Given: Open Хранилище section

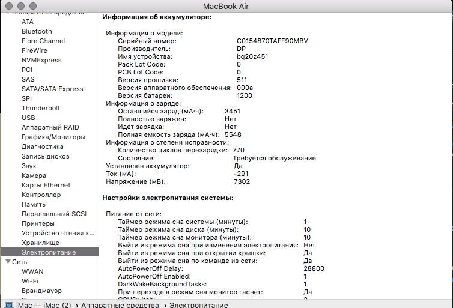Looking at the screenshot, I should pos(40,243).
